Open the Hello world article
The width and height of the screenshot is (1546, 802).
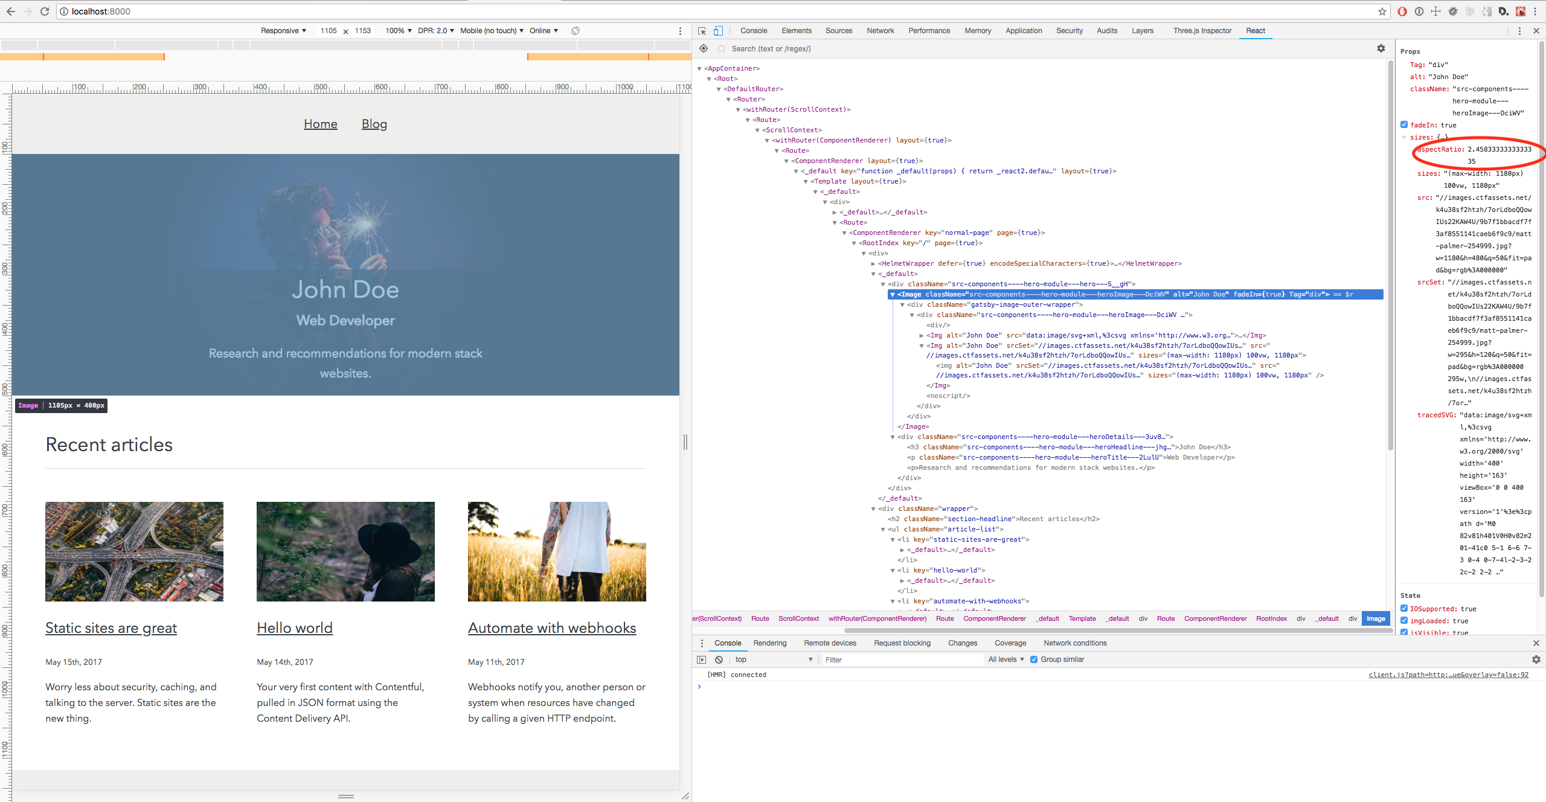(x=294, y=627)
